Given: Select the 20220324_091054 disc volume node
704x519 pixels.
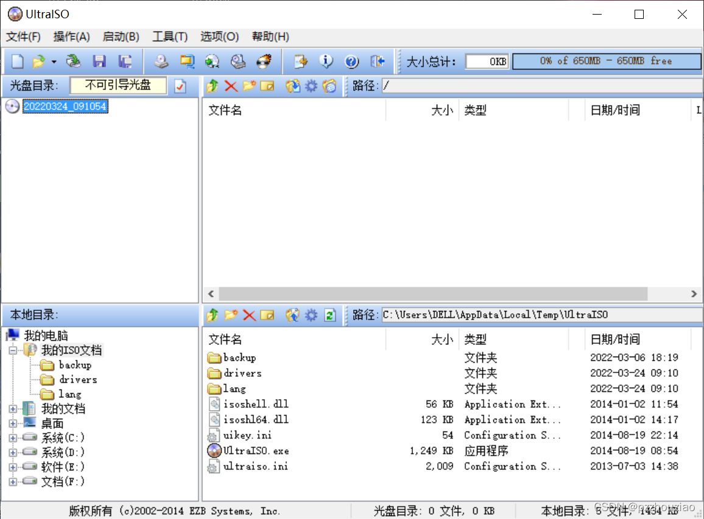Looking at the screenshot, I should (65, 106).
